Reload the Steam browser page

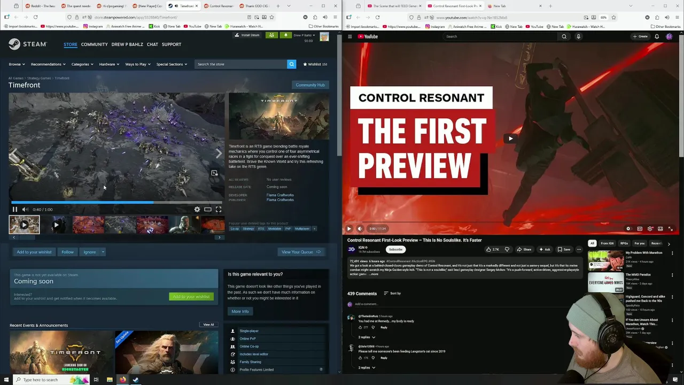pos(35,17)
